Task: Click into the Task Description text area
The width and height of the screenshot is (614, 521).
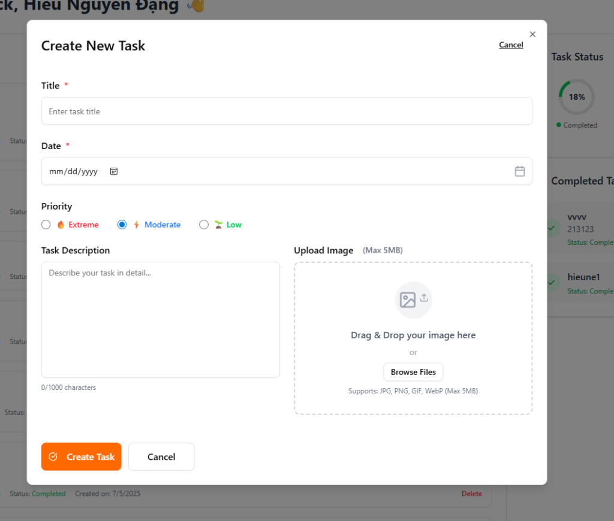Action: click(160, 319)
